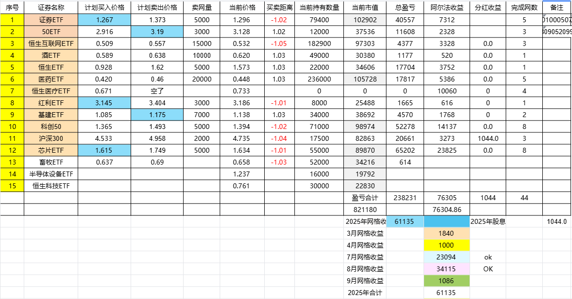Viewport: 572px width, 299px height.
Task: Click the lowercase ok note beside 23094
Action: coord(487,257)
